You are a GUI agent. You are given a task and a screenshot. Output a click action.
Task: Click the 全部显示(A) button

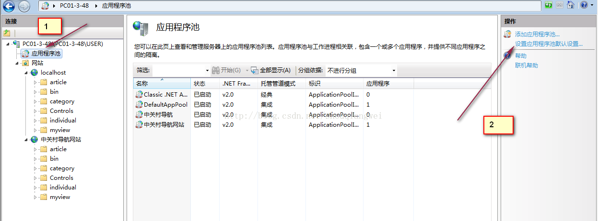pyautogui.click(x=271, y=70)
